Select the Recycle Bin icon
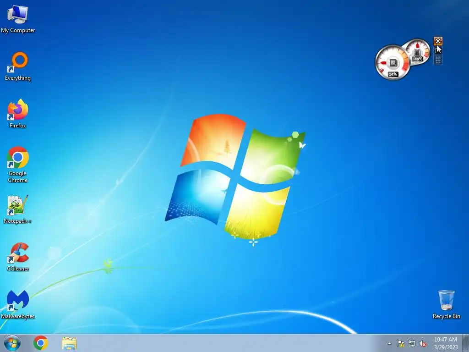Viewport: 469px width, 352px height. point(446,304)
